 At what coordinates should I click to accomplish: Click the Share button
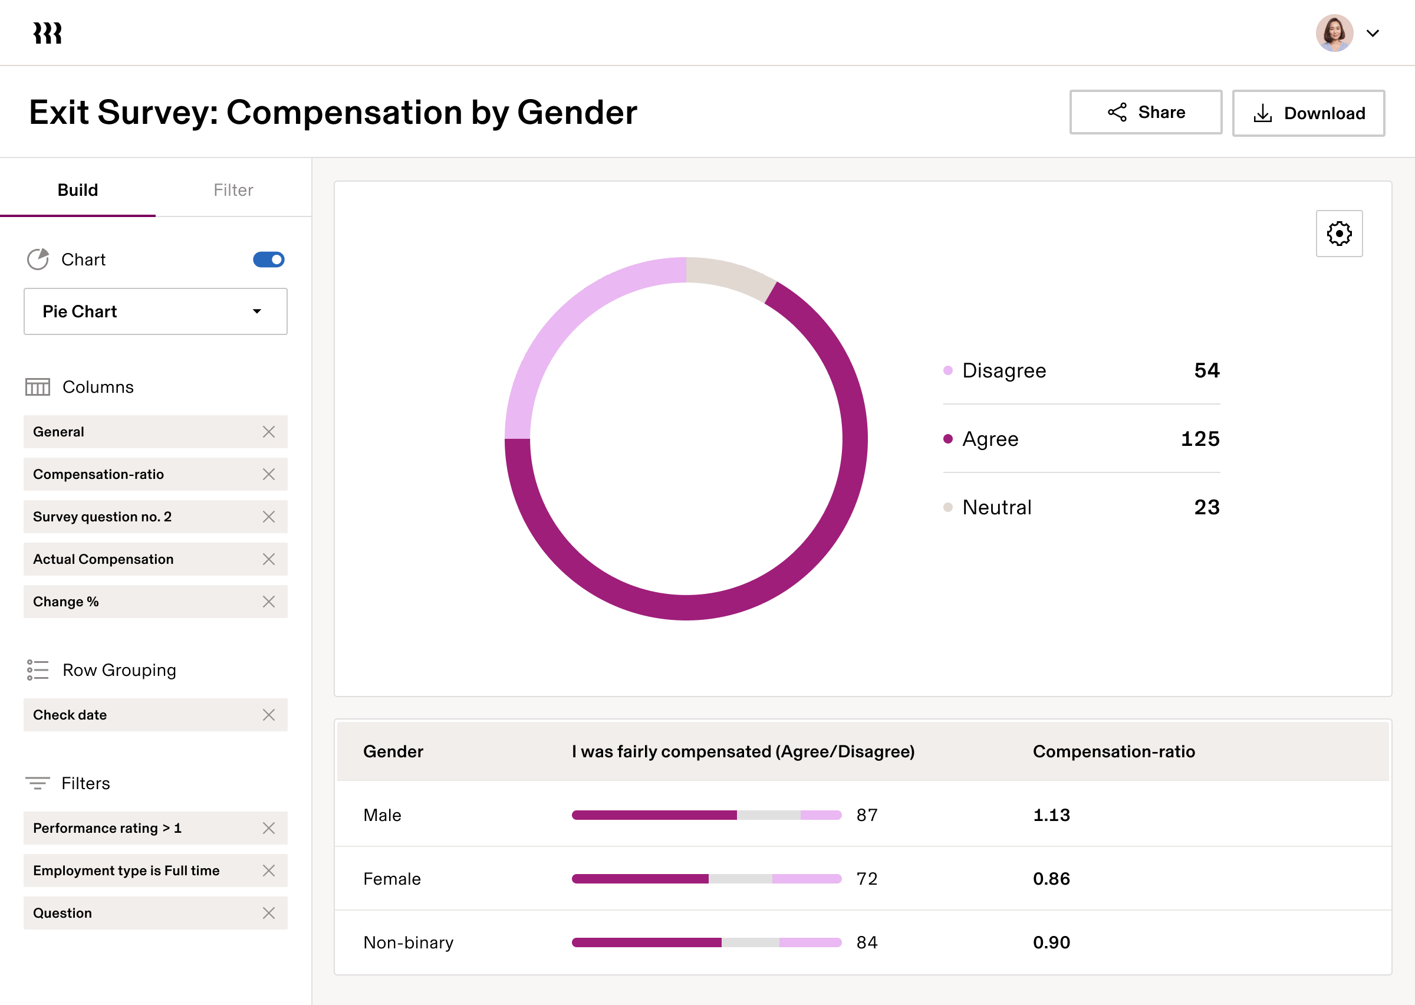tap(1146, 112)
